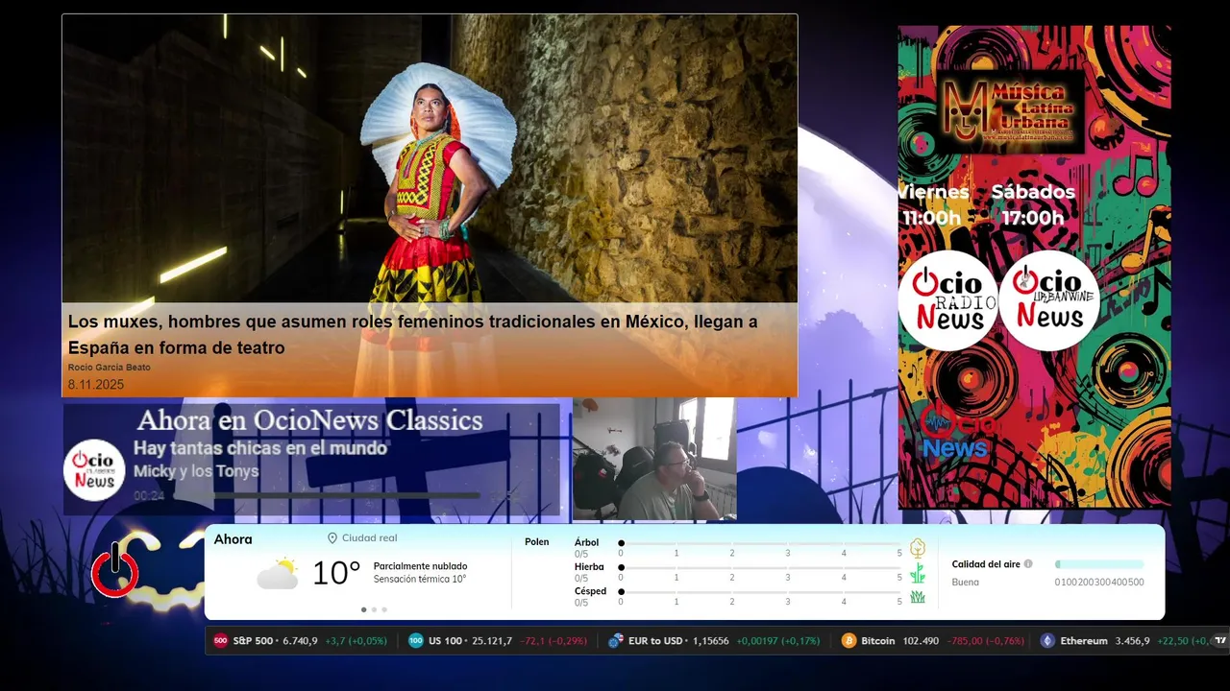Click the Ciudad real location label
This screenshot has height=691, width=1230.
pos(369,538)
